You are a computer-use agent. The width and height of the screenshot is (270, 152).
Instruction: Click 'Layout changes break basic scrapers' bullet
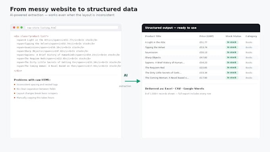[x=37, y=93]
